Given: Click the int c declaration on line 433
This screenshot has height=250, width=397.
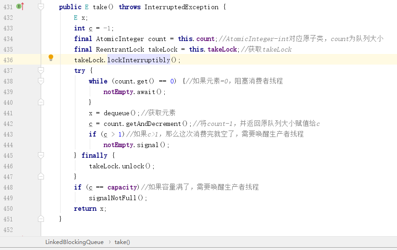Looking at the screenshot, I should tap(93, 28).
